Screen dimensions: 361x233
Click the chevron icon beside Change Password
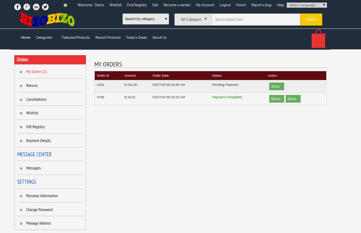21,210
